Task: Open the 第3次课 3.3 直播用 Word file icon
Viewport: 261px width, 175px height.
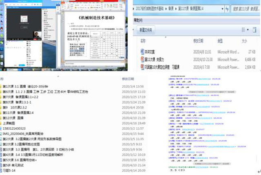Action: (x=2, y=149)
